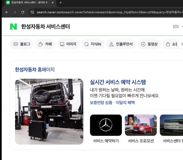Open the 한성자동차 홈페이지 link
This screenshot has width=183, height=160.
click(x=35, y=70)
